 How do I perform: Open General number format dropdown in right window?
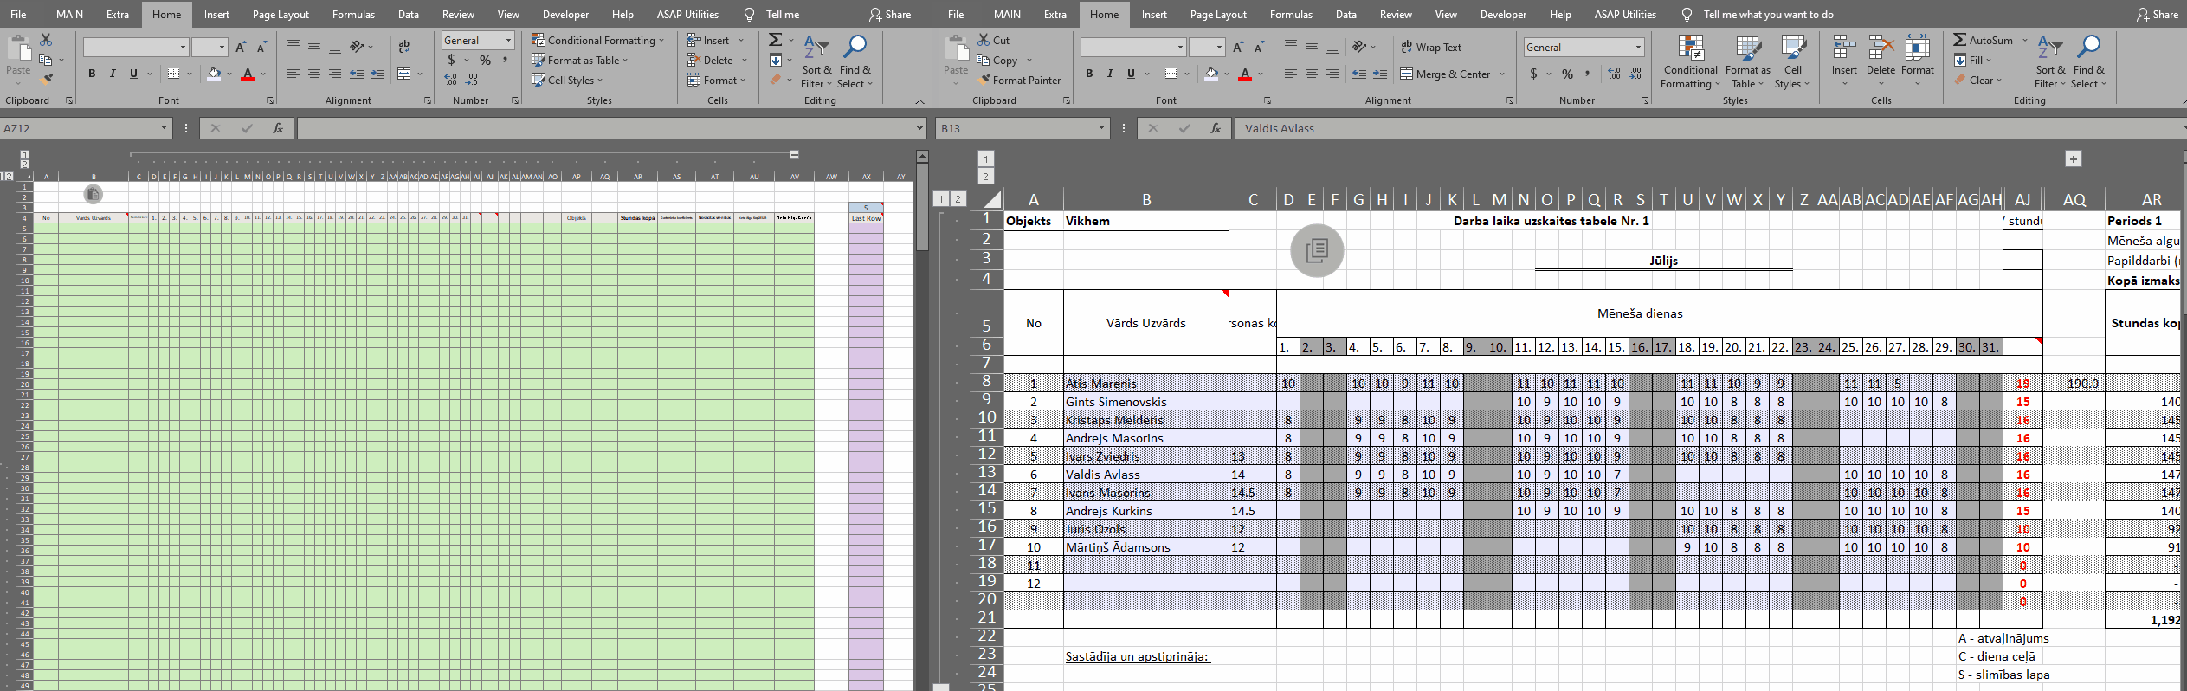tap(1638, 48)
